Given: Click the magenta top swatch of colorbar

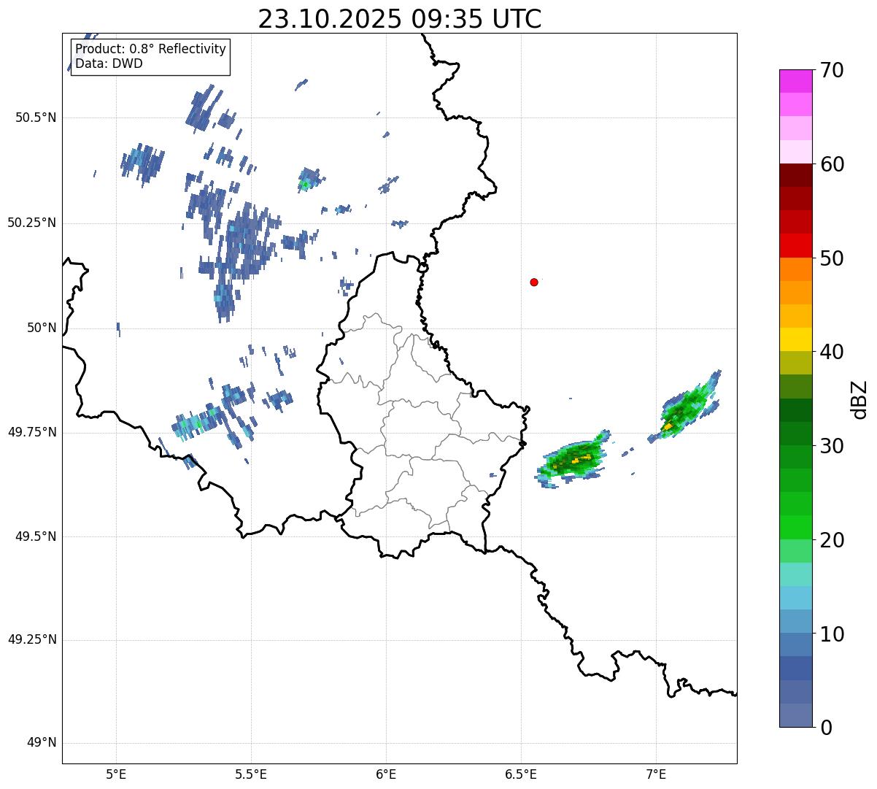Looking at the screenshot, I should coord(795,81).
